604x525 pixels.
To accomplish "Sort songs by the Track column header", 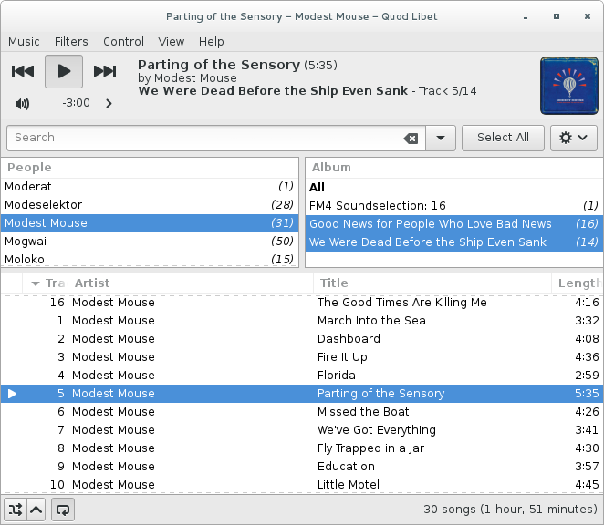I will [x=45, y=283].
